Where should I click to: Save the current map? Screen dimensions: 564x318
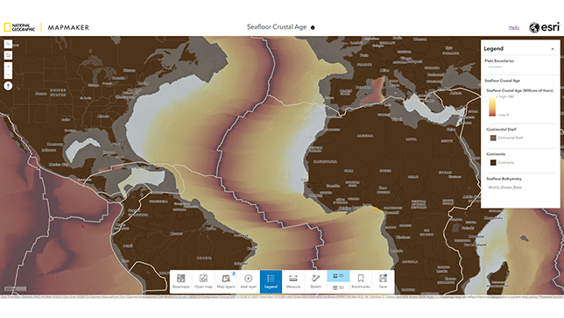[x=383, y=282]
